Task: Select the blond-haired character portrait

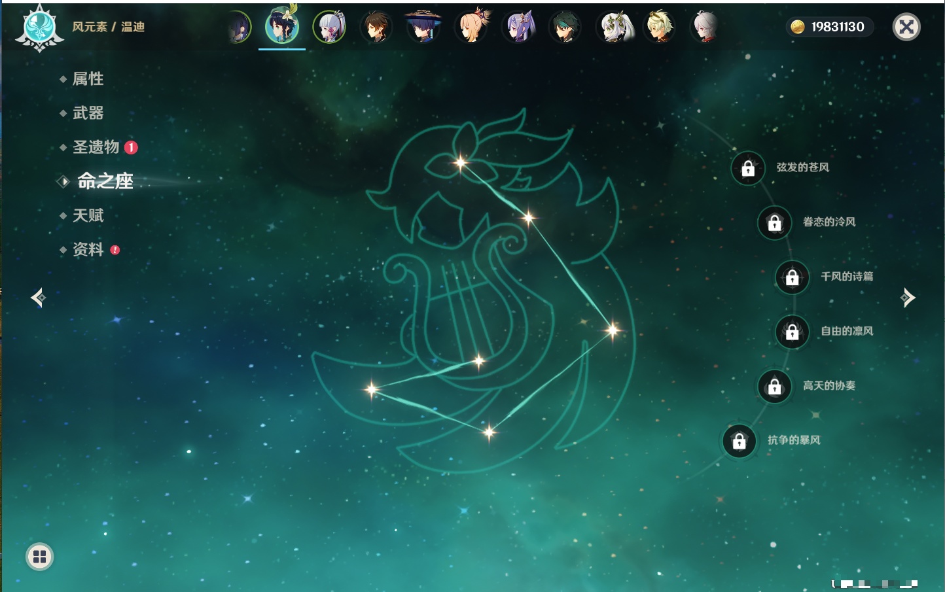Action: [660, 27]
